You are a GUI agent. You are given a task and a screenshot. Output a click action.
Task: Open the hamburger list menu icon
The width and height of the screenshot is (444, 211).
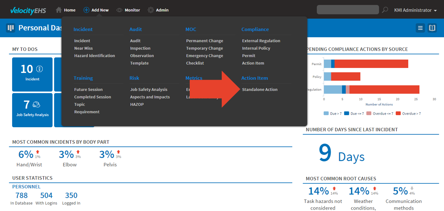coord(420,28)
